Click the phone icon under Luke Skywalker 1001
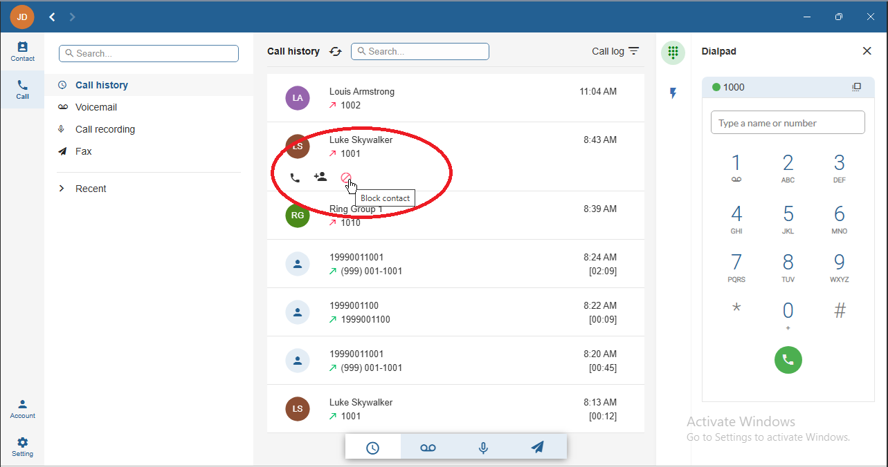 click(295, 178)
